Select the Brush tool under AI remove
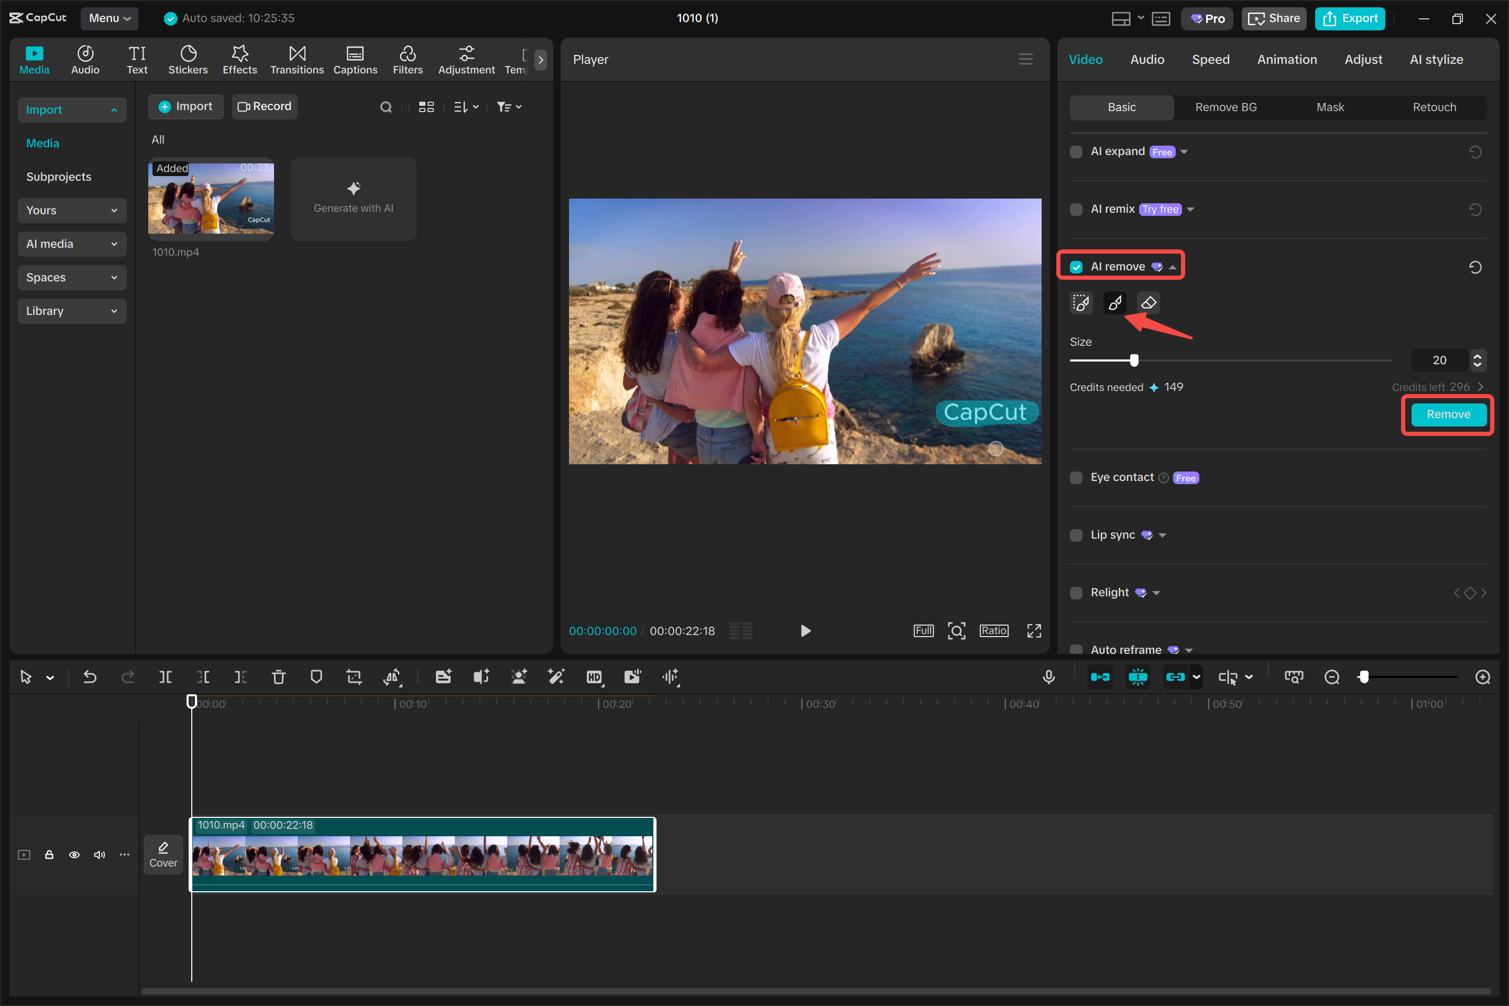Image resolution: width=1509 pixels, height=1006 pixels. click(x=1114, y=302)
